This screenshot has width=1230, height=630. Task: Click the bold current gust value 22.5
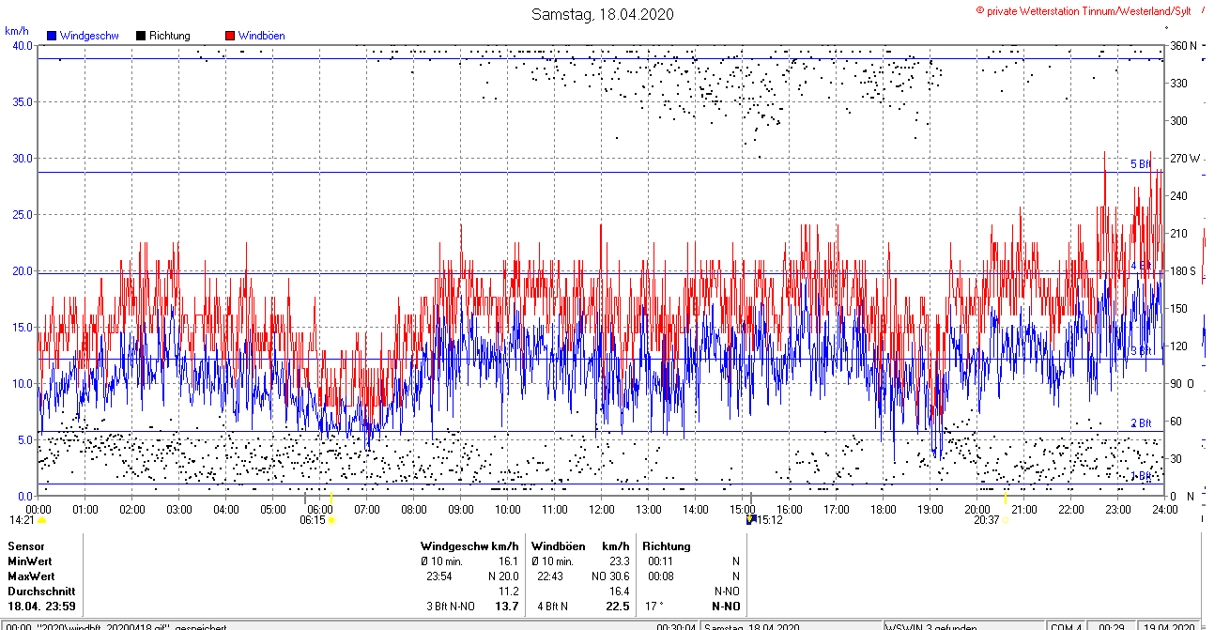tap(617, 607)
